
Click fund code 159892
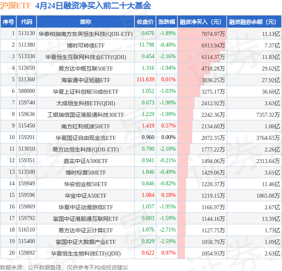[27, 253]
